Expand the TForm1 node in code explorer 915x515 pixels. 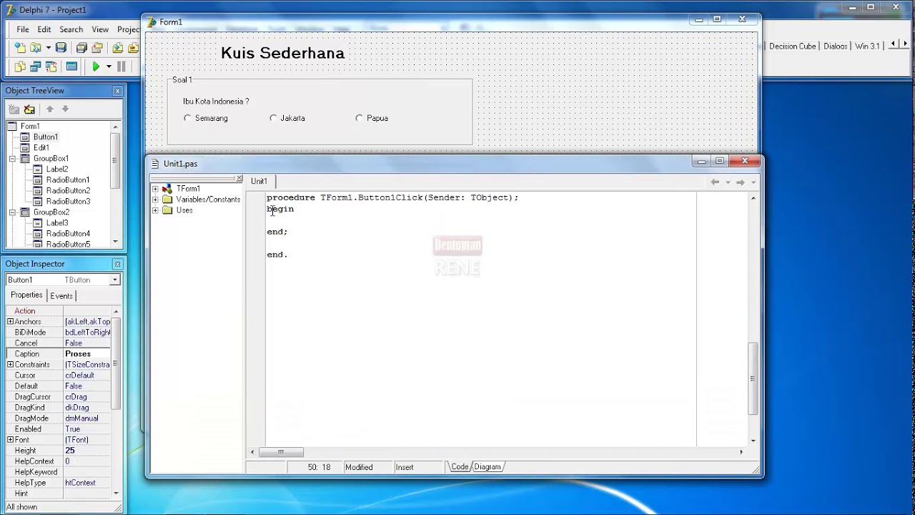tap(155, 189)
